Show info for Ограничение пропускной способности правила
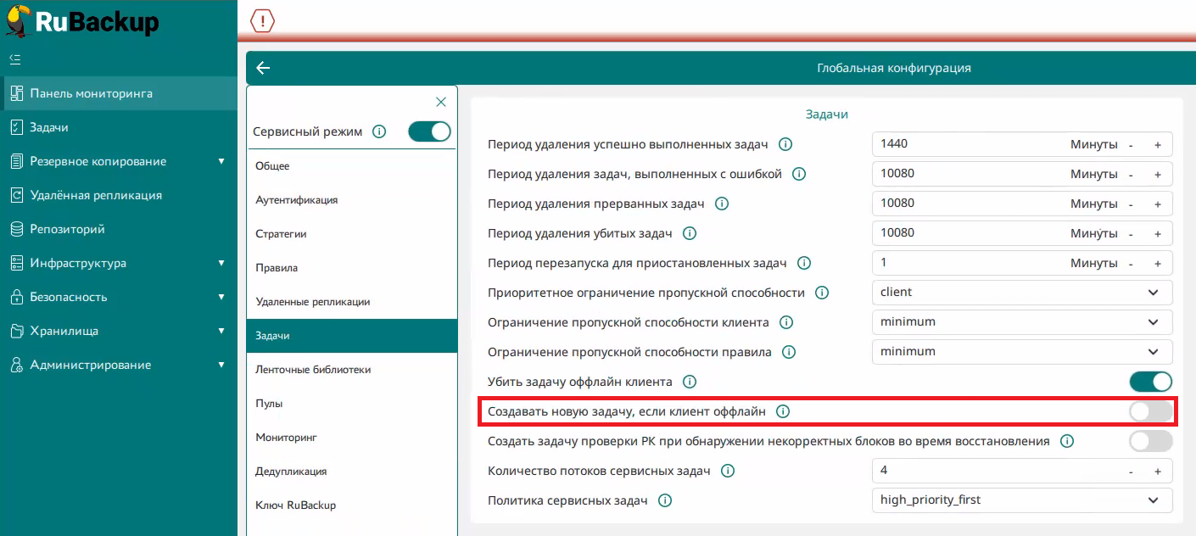The height and width of the screenshot is (536, 1196). 788,352
